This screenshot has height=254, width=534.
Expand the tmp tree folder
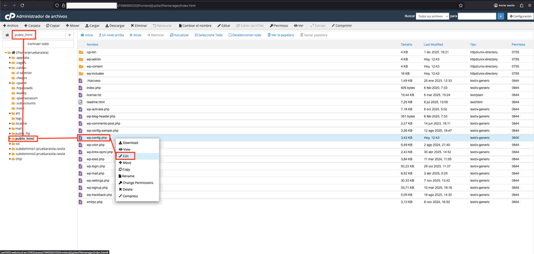(10, 158)
